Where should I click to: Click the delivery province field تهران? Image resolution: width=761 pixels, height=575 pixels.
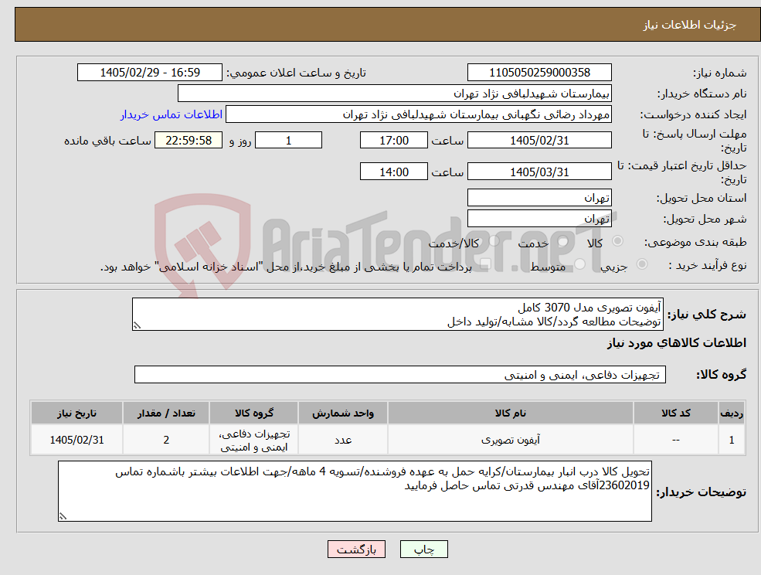pyautogui.click(x=539, y=198)
